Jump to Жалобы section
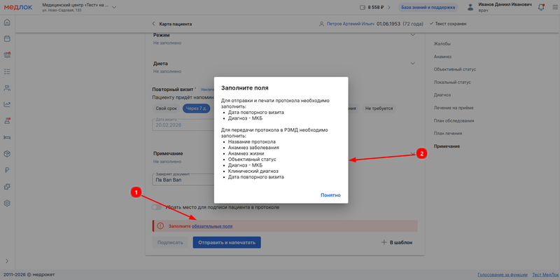Viewport: 560px width, 280px height. (442, 43)
